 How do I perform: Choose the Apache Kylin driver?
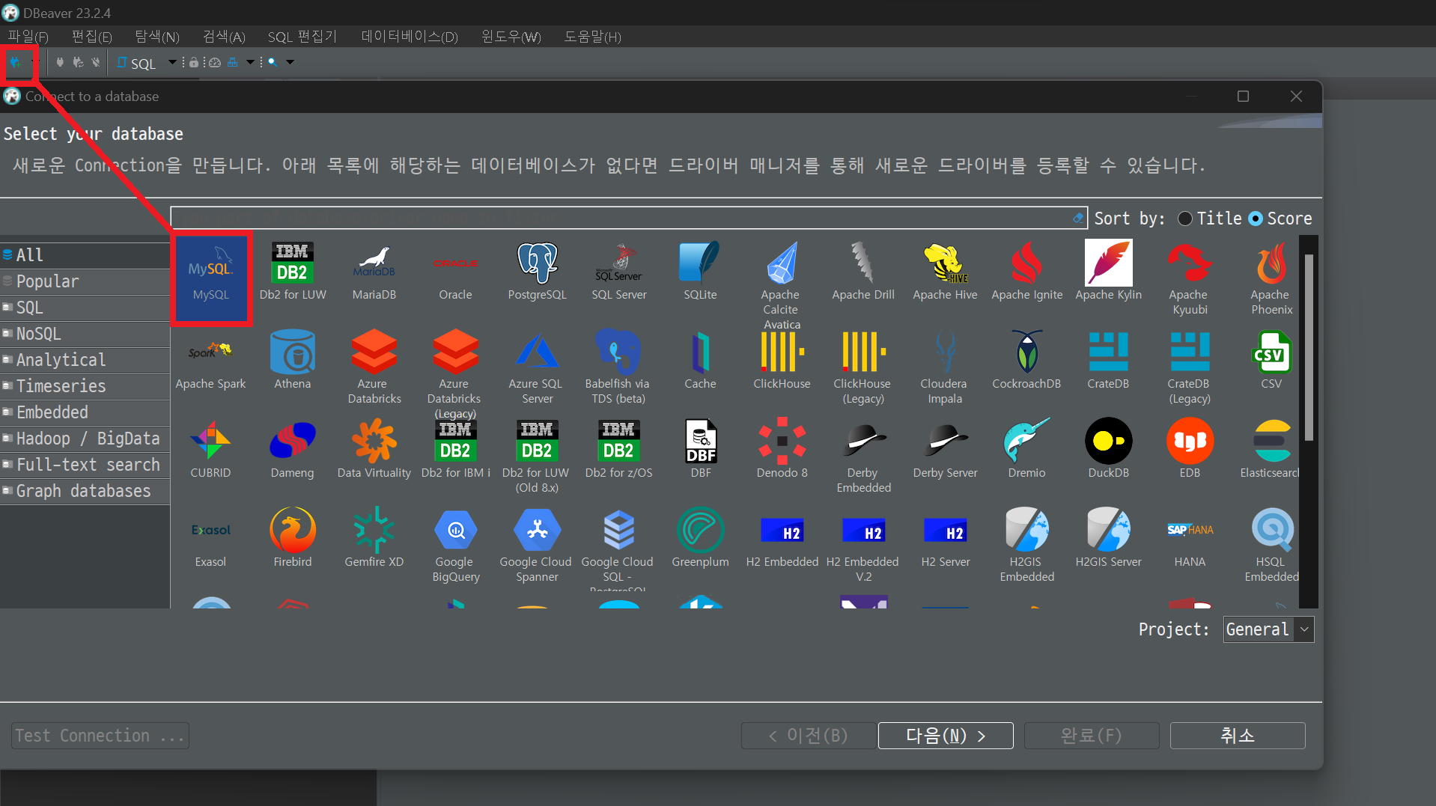(x=1108, y=271)
